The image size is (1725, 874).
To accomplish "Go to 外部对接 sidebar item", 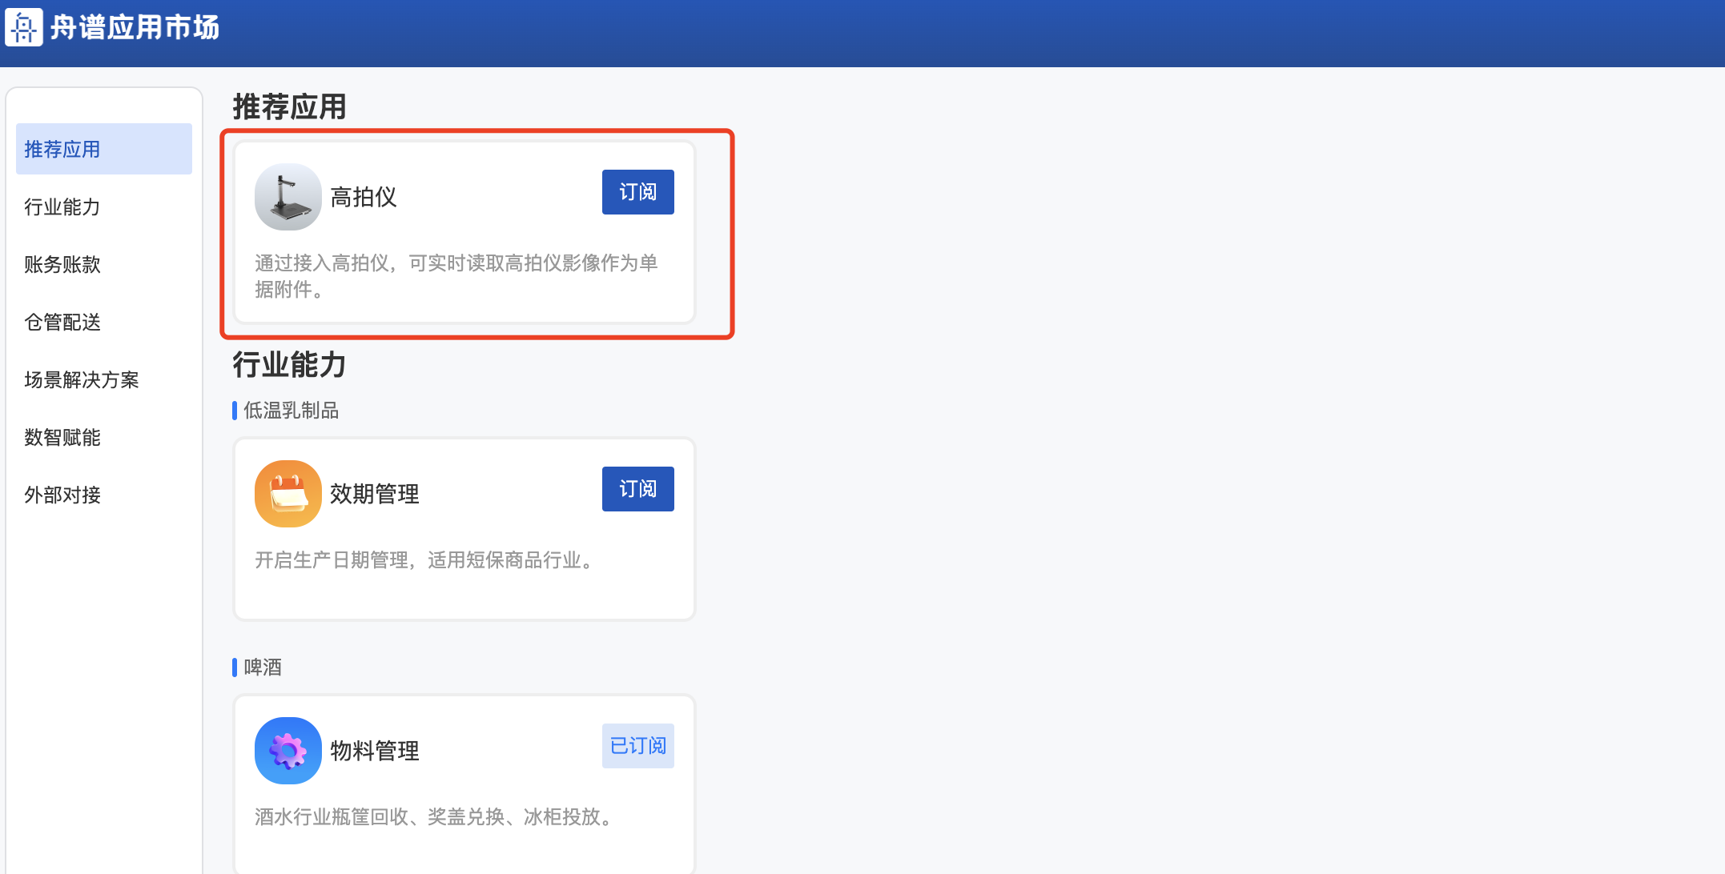I will [62, 495].
